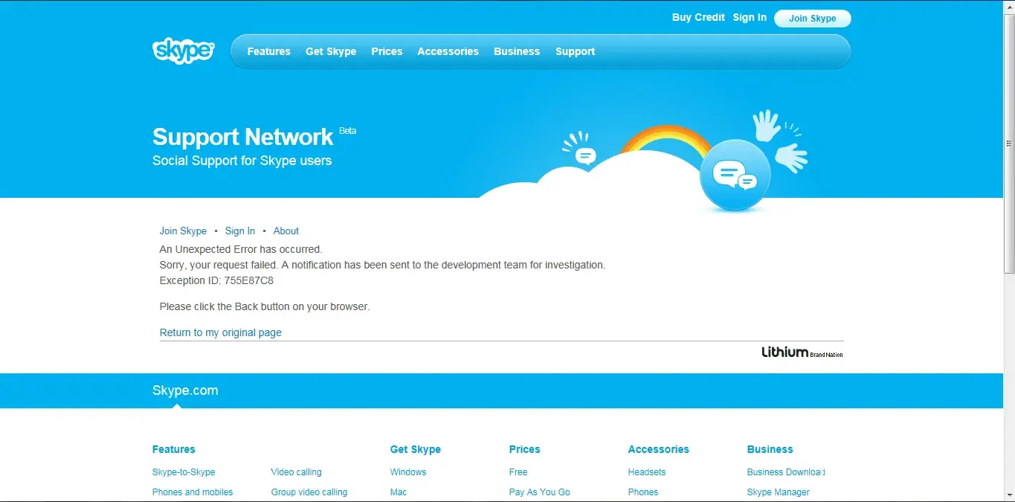Go to Accessories in the navigation bar
The width and height of the screenshot is (1015, 502).
point(448,51)
